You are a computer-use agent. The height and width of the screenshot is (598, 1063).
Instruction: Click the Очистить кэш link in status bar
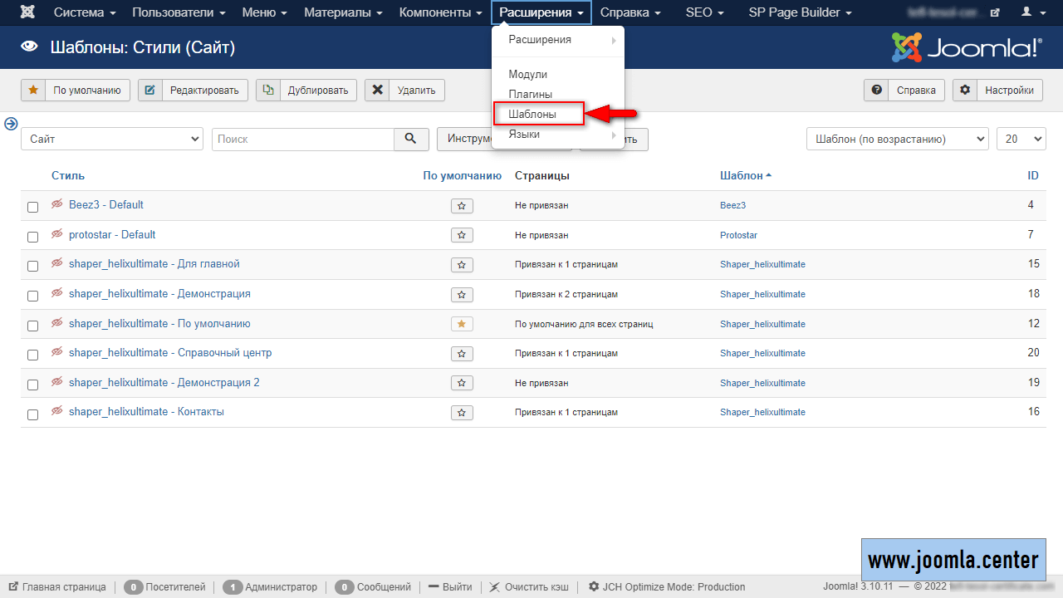(x=529, y=587)
